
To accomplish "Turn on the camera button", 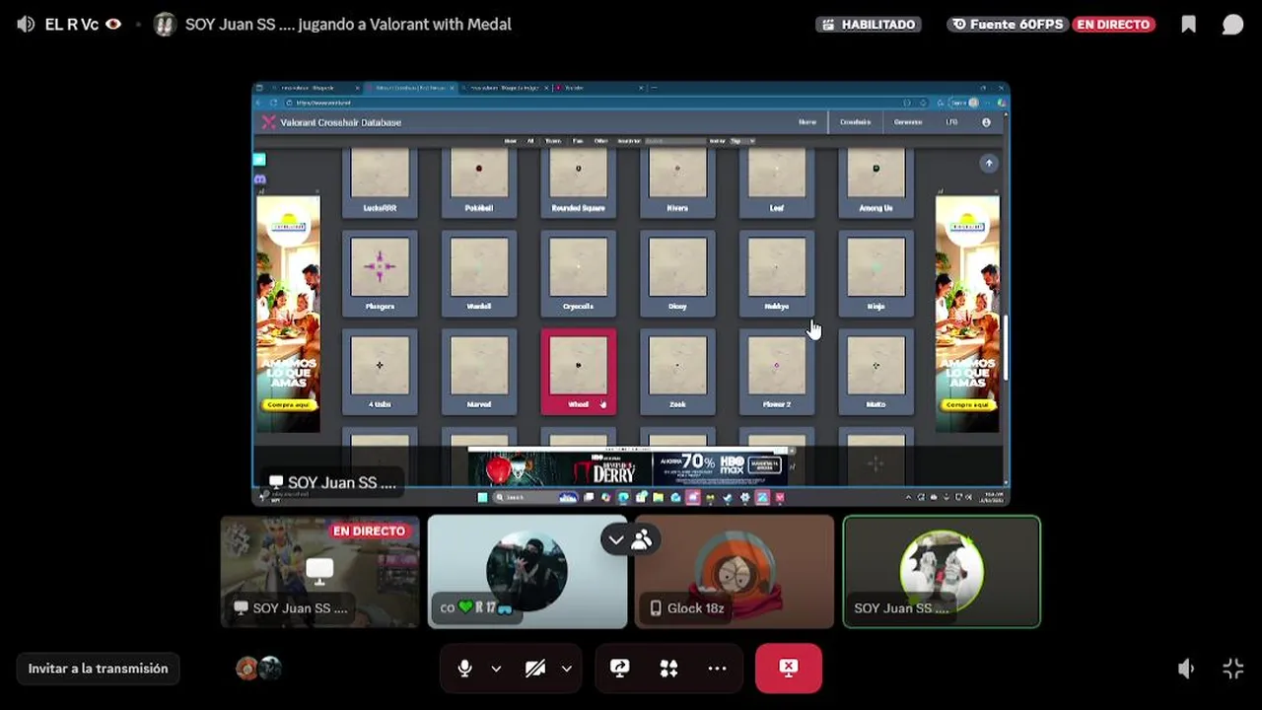I will point(535,669).
